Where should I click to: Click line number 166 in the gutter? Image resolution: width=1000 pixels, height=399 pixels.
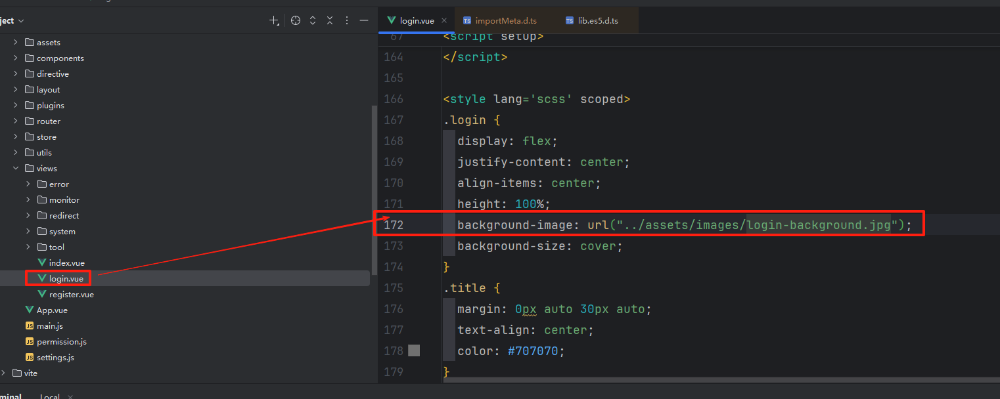(394, 99)
